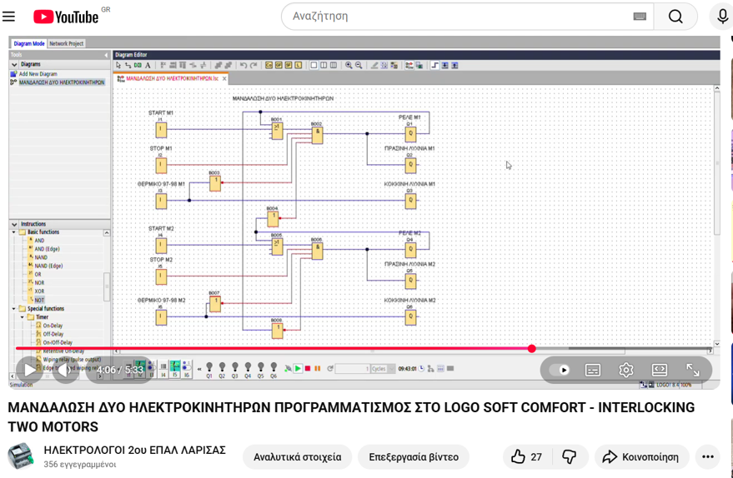Toggle the autoplay switch in player
Viewport: 733px width, 478px height.
(561, 370)
